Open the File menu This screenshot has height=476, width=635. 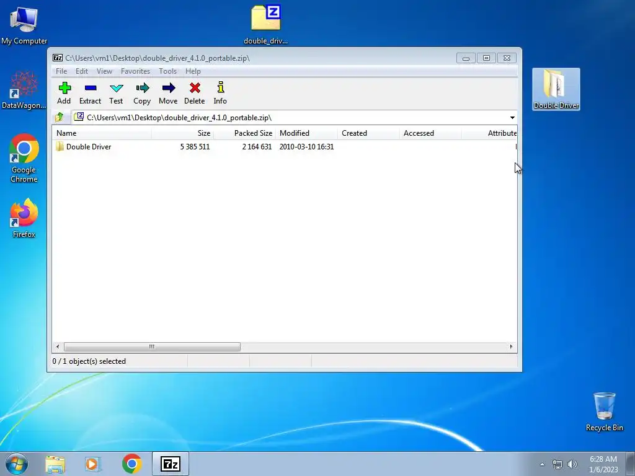click(x=61, y=71)
